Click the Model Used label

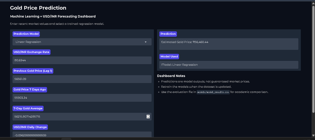(x=169, y=56)
